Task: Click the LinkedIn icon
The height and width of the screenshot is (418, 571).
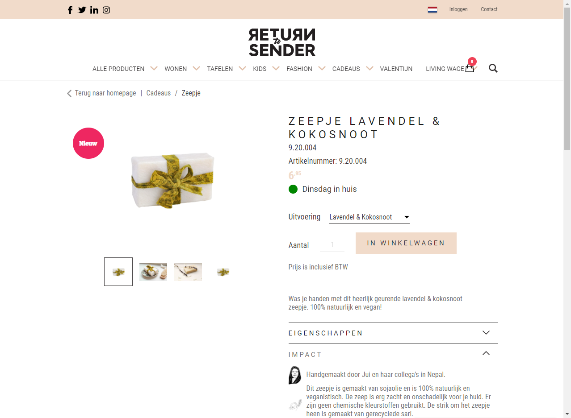Action: pyautogui.click(x=94, y=10)
